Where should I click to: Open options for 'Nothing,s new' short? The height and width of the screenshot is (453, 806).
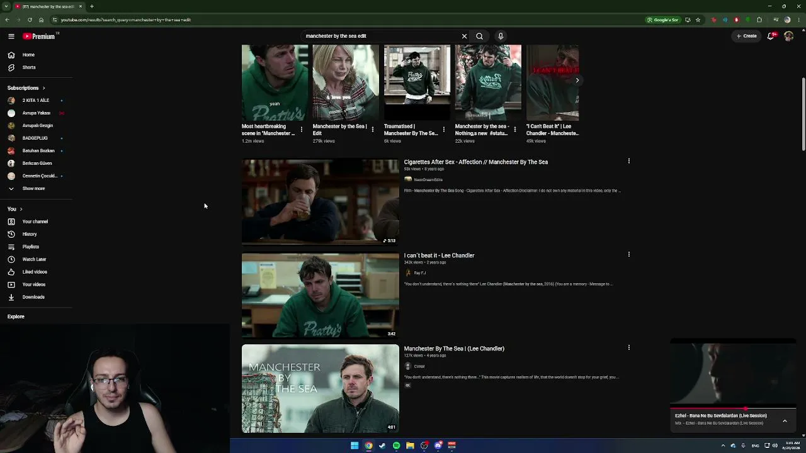point(515,130)
